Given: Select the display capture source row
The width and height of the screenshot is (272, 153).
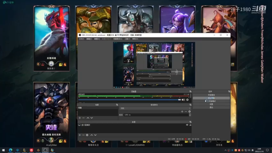Looking at the screenshot, I should pyautogui.click(x=135, y=125).
